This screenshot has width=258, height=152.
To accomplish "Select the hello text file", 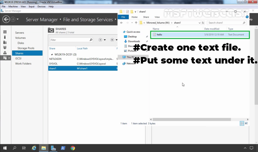I will 200,35.
